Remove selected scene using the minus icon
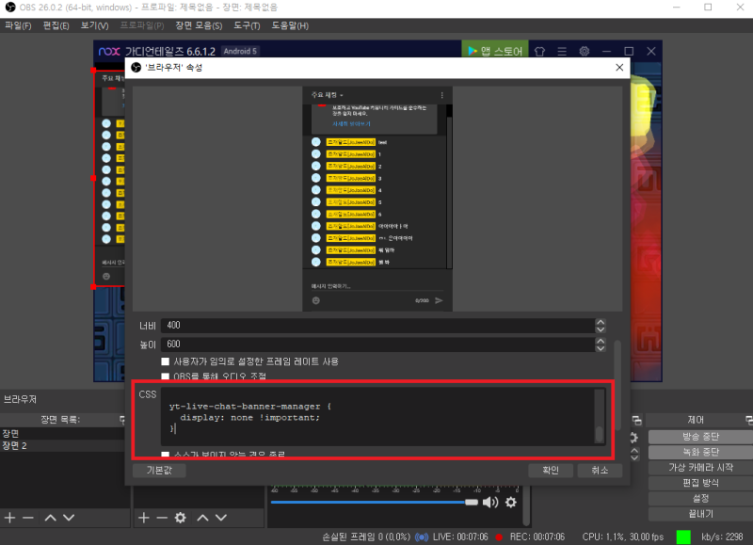 tap(29, 517)
